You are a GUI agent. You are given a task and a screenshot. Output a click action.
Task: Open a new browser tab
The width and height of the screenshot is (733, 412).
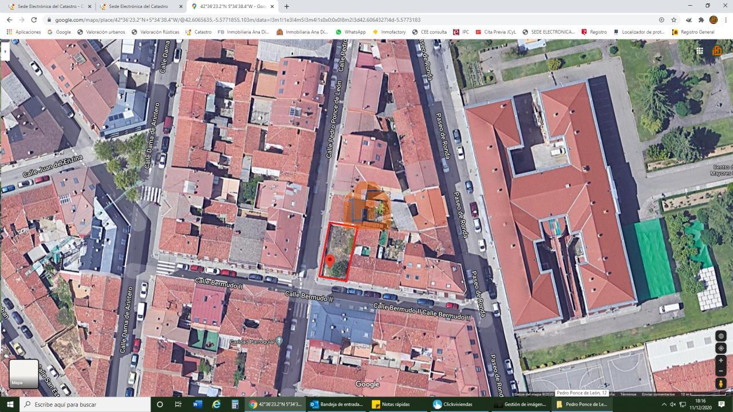click(x=286, y=6)
